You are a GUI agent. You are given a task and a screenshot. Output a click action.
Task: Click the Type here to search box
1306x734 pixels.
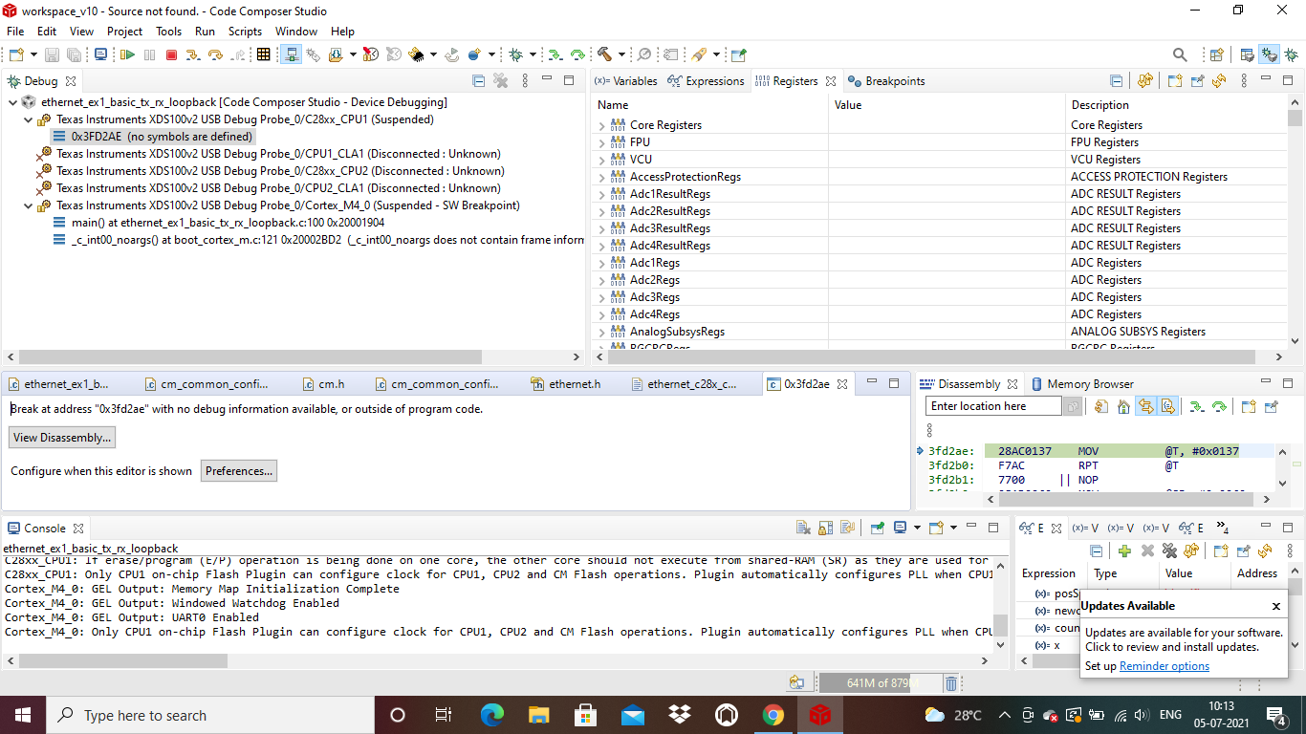210,715
